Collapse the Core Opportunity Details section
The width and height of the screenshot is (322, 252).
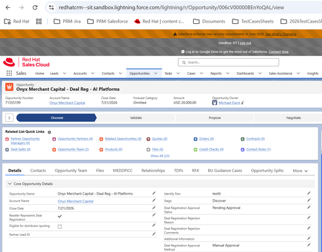click(x=10, y=184)
